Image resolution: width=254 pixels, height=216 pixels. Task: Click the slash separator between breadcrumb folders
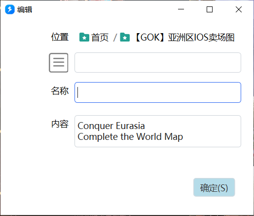[115, 38]
